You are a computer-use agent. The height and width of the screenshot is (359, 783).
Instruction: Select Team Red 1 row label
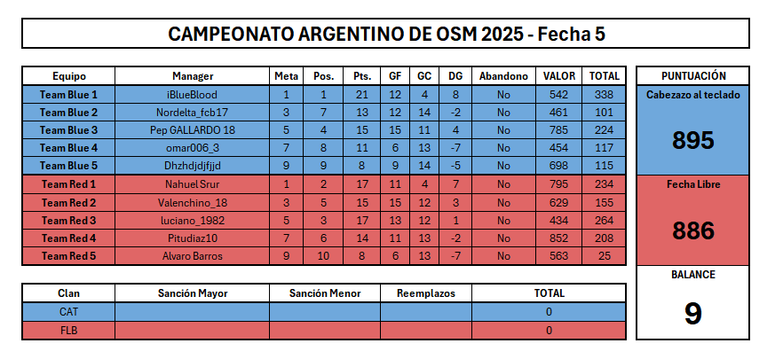(69, 184)
